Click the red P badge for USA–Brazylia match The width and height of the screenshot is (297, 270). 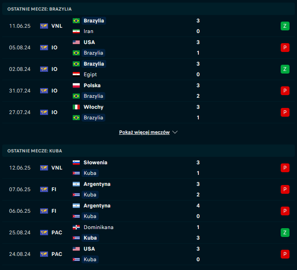point(285,48)
